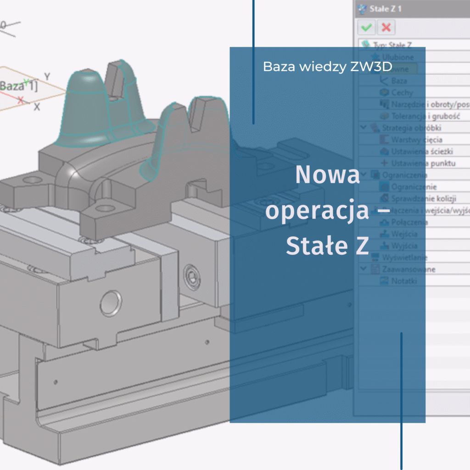Select the Ograniczenia group label
Screen dimensions: 470x470
[405, 175]
